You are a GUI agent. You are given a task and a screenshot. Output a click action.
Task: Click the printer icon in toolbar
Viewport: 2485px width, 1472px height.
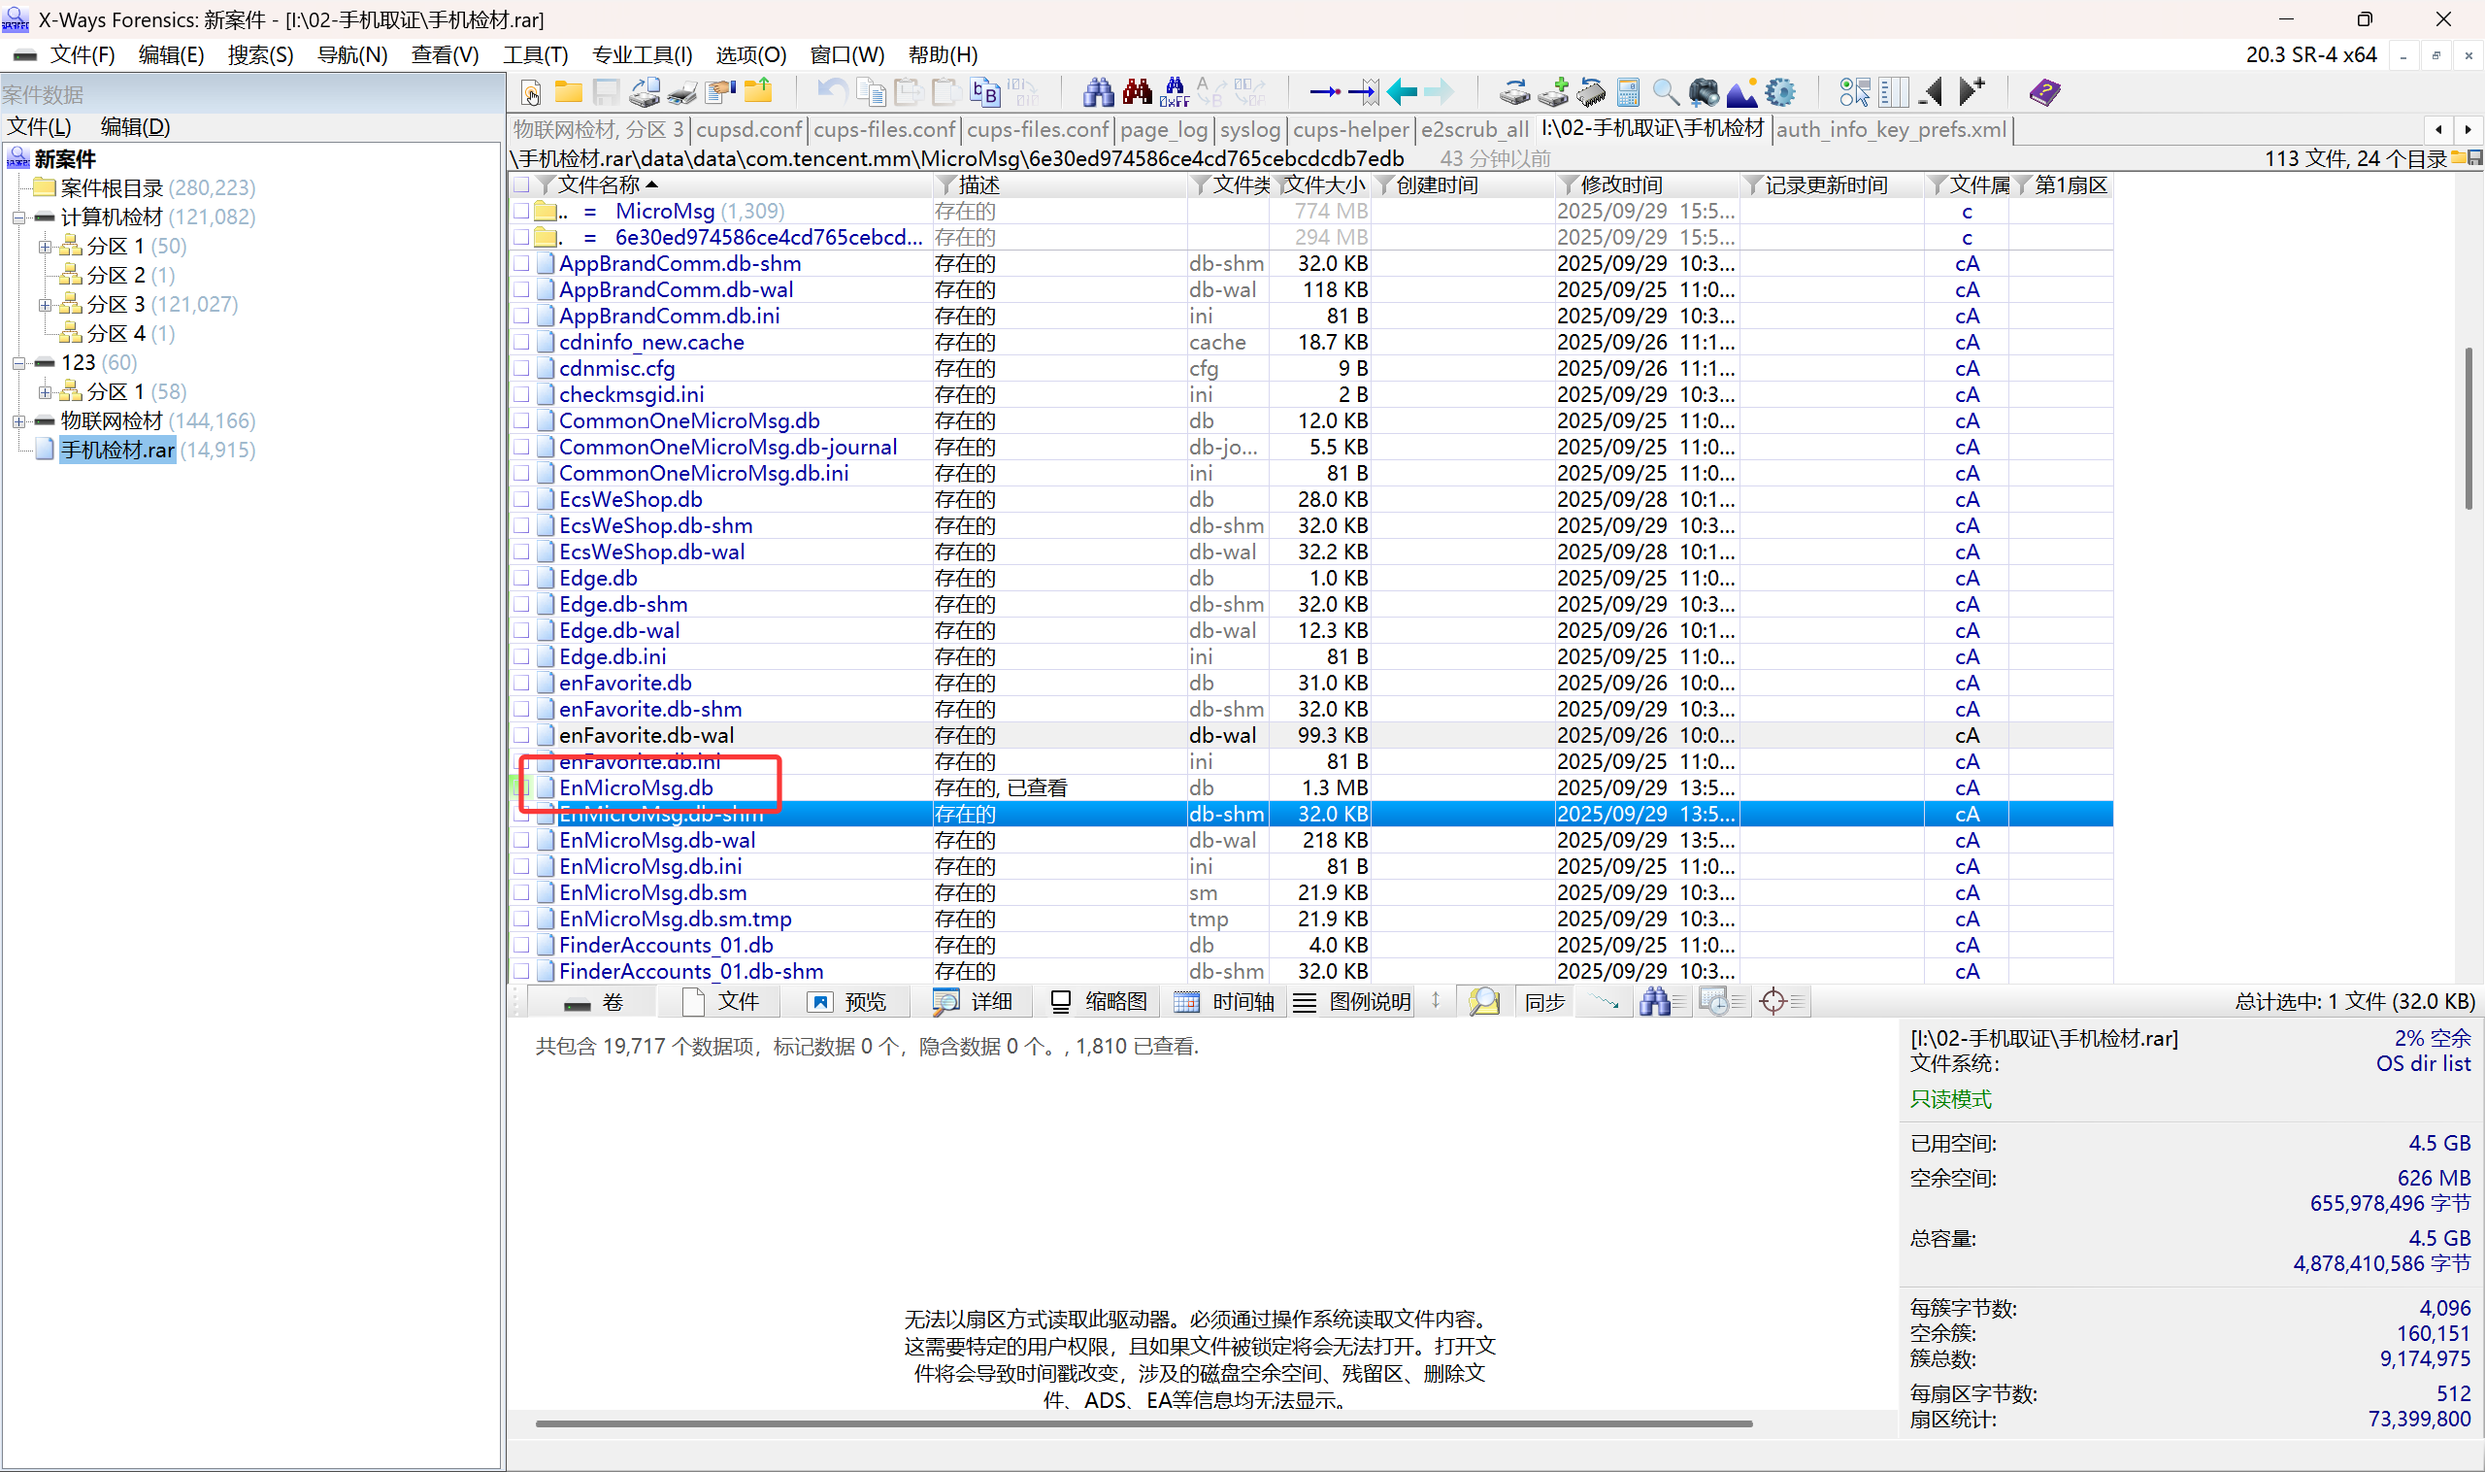coord(682,92)
